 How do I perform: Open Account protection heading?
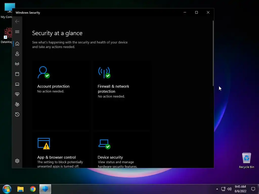pos(53,86)
